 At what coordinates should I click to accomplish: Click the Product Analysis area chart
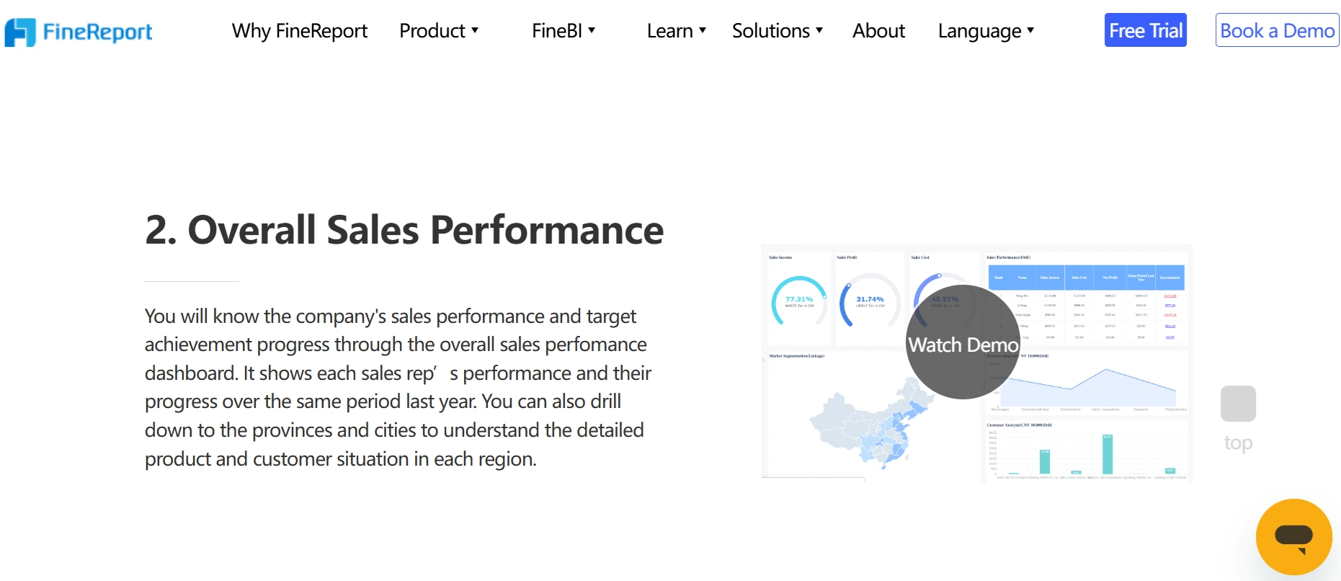(1088, 386)
